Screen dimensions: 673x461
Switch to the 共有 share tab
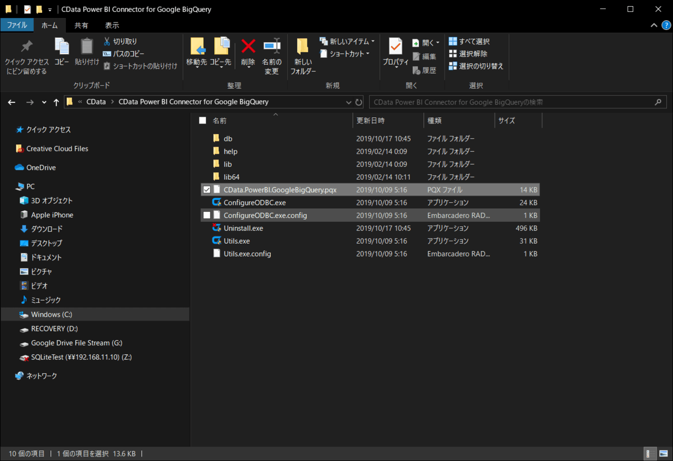(81, 25)
